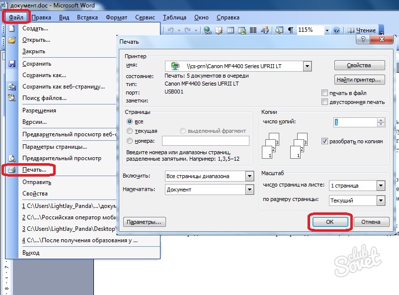Viewport: 399px width, 295px height.
Task: Open 'число страниц на листе' dropdown
Action: (381, 186)
